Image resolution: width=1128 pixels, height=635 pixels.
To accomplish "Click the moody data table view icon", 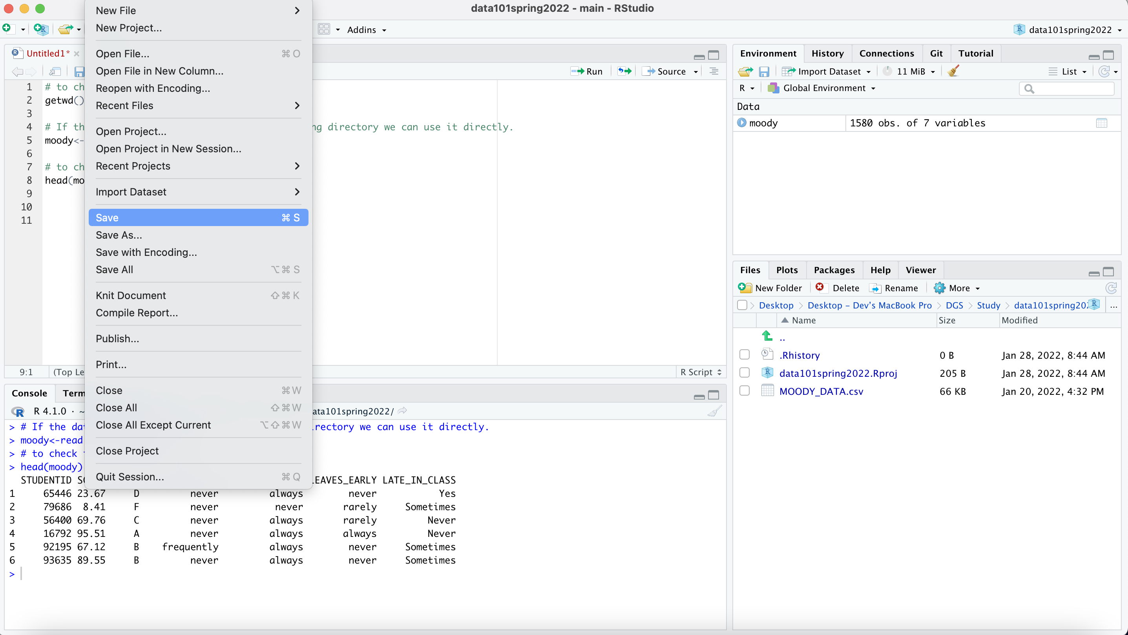I will (1101, 123).
